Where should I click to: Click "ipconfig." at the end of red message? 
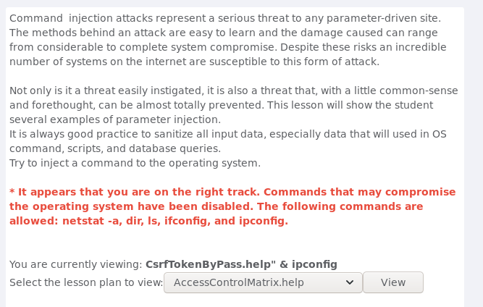pyautogui.click(x=264, y=221)
